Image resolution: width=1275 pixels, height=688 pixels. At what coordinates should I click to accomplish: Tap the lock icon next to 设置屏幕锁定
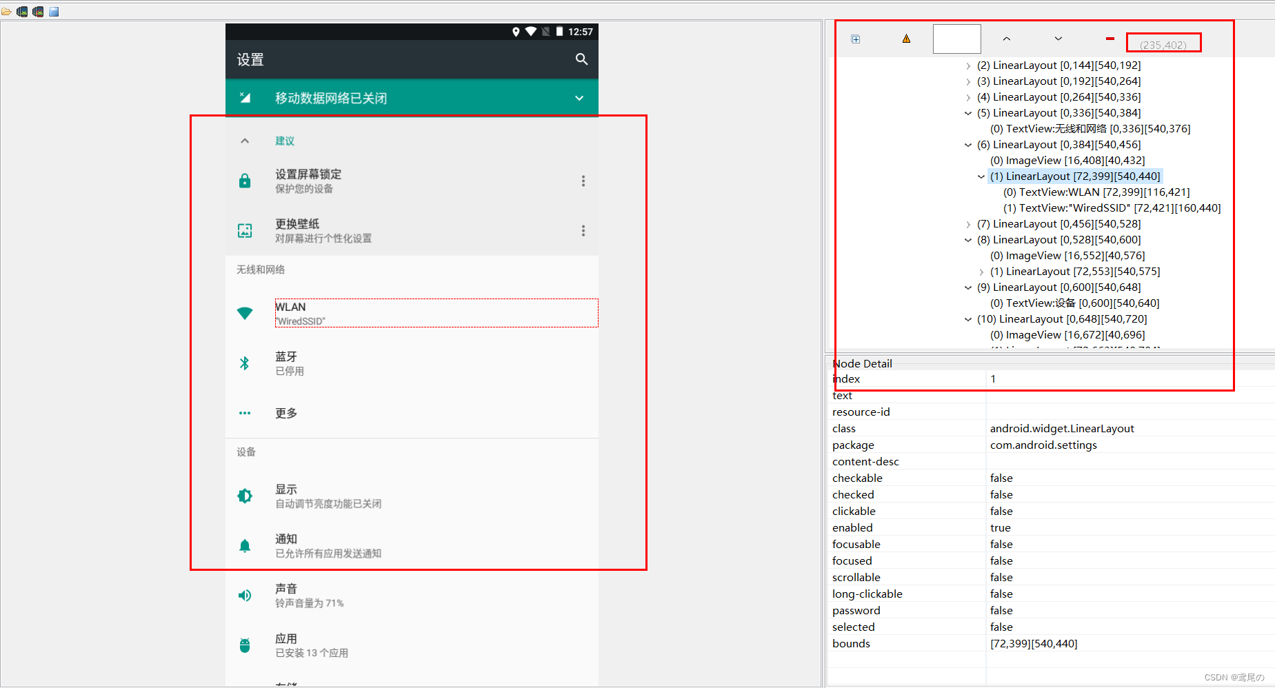[x=245, y=181]
